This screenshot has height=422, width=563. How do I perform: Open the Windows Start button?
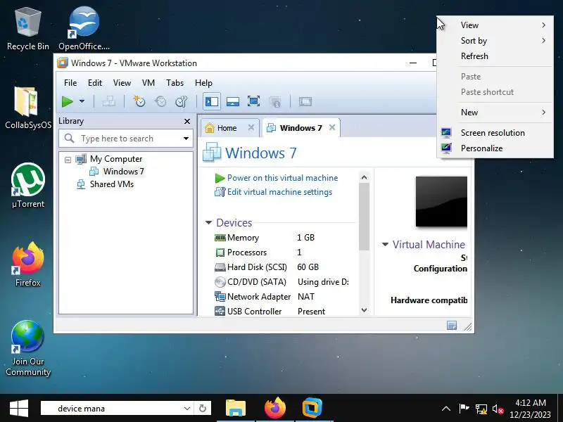19,409
